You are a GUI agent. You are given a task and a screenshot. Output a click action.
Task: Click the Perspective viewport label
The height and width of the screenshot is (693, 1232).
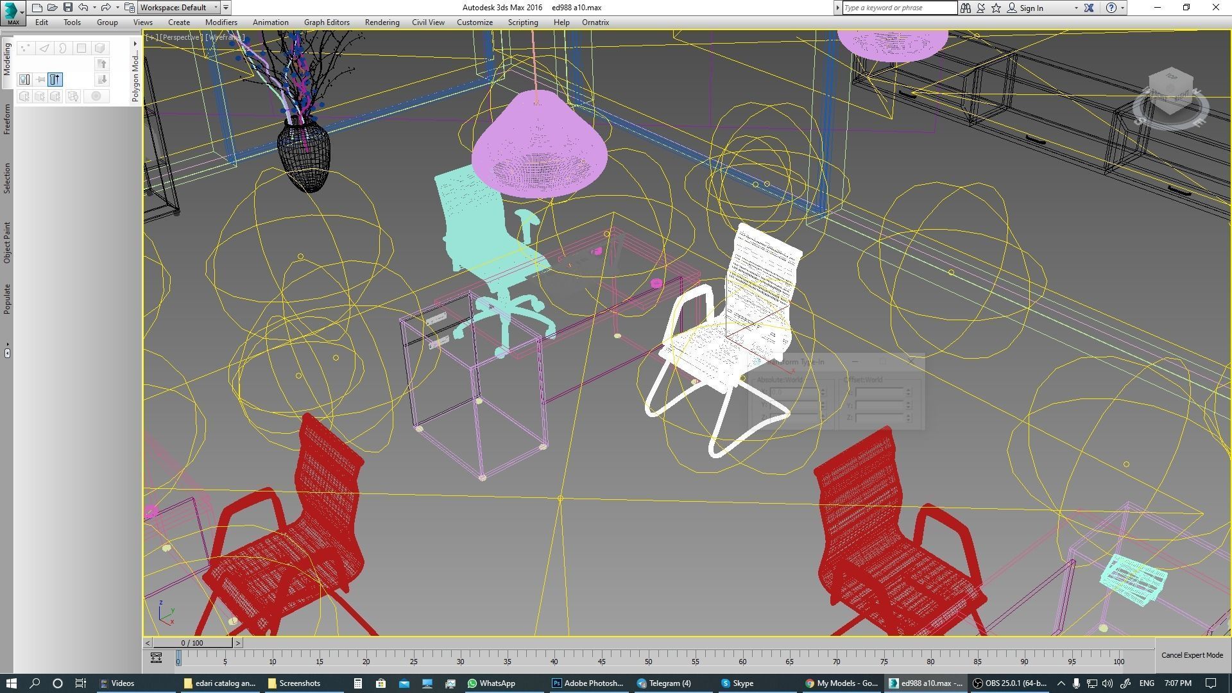[x=181, y=37]
